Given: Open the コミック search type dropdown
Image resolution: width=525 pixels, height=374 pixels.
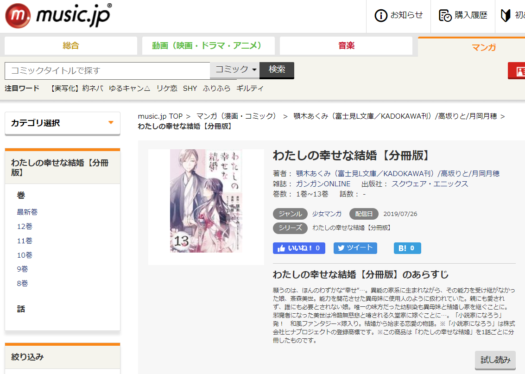Looking at the screenshot, I should [x=235, y=70].
